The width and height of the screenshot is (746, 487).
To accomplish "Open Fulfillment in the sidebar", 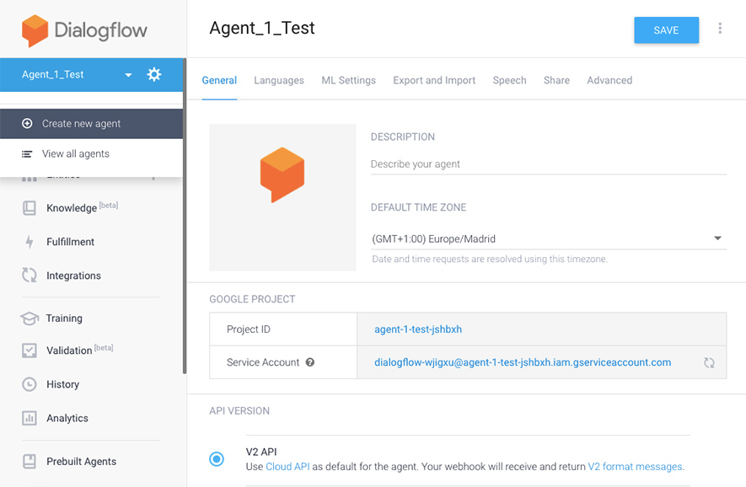I will pyautogui.click(x=71, y=242).
